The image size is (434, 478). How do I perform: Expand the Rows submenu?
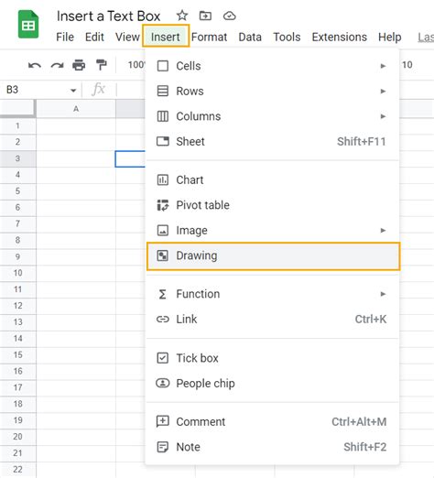pyautogui.click(x=273, y=91)
